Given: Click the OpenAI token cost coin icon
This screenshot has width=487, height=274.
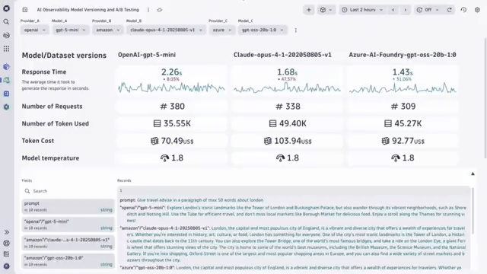Looking at the screenshot, I should 154,141.
